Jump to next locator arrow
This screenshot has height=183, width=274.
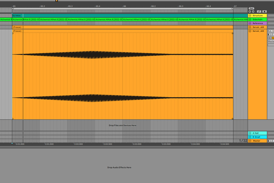point(253,11)
